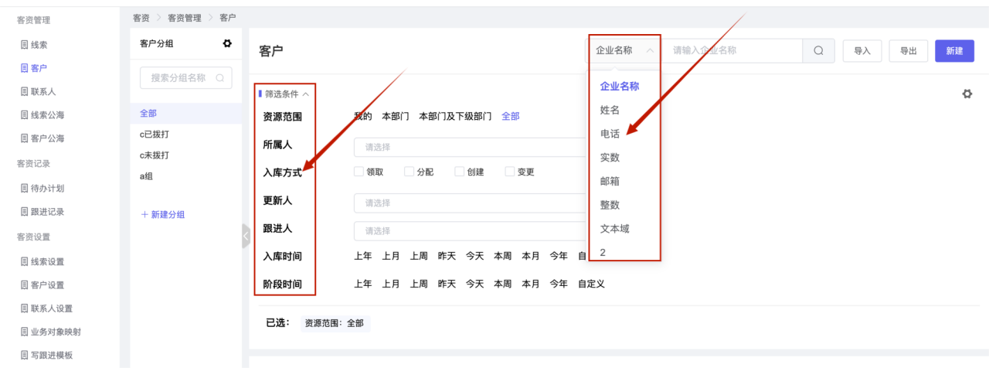
Task: Set 资源范围 to 本部门及下级部门
Action: pyautogui.click(x=455, y=116)
